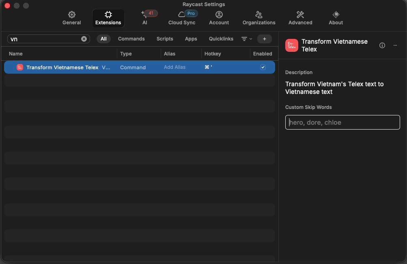Open the Advanced settings tab
407x264 pixels.
click(x=300, y=18)
